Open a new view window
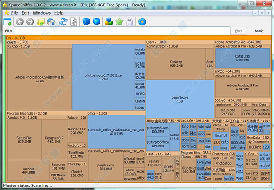The image size is (274, 190). (7, 22)
